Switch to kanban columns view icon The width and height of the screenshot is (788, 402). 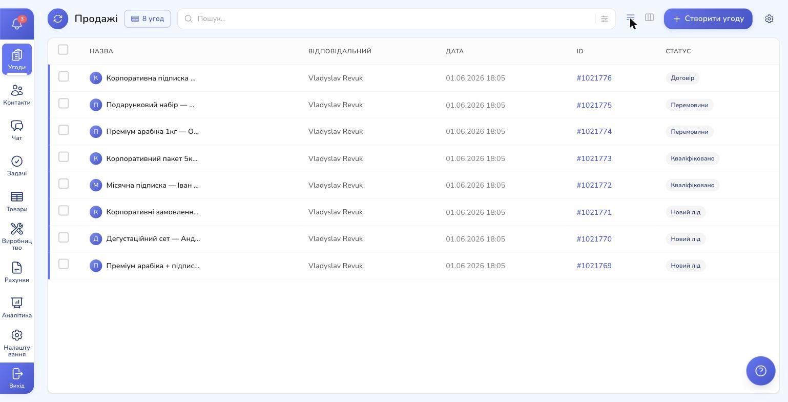coord(649,17)
